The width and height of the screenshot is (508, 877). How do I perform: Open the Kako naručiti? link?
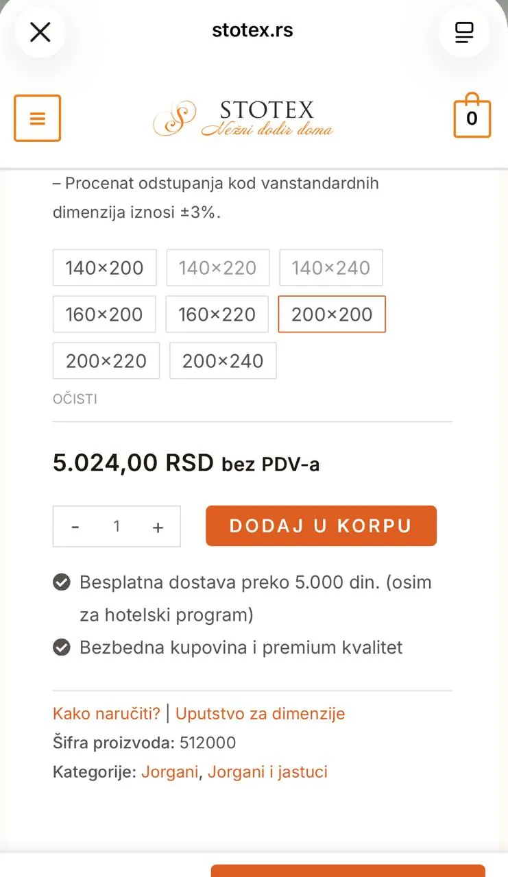point(106,713)
